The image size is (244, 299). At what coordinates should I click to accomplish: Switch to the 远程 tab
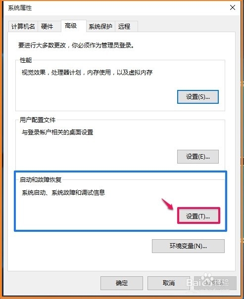point(126,26)
